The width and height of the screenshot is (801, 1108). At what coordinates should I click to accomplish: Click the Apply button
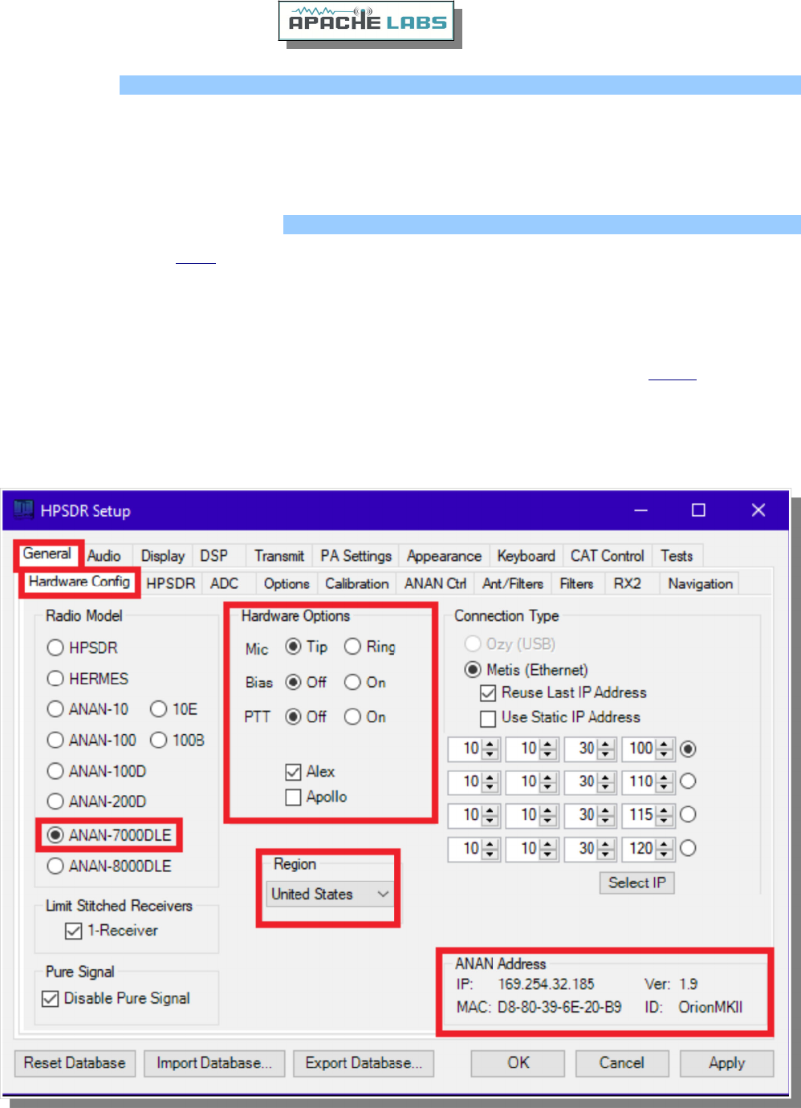click(x=727, y=1063)
